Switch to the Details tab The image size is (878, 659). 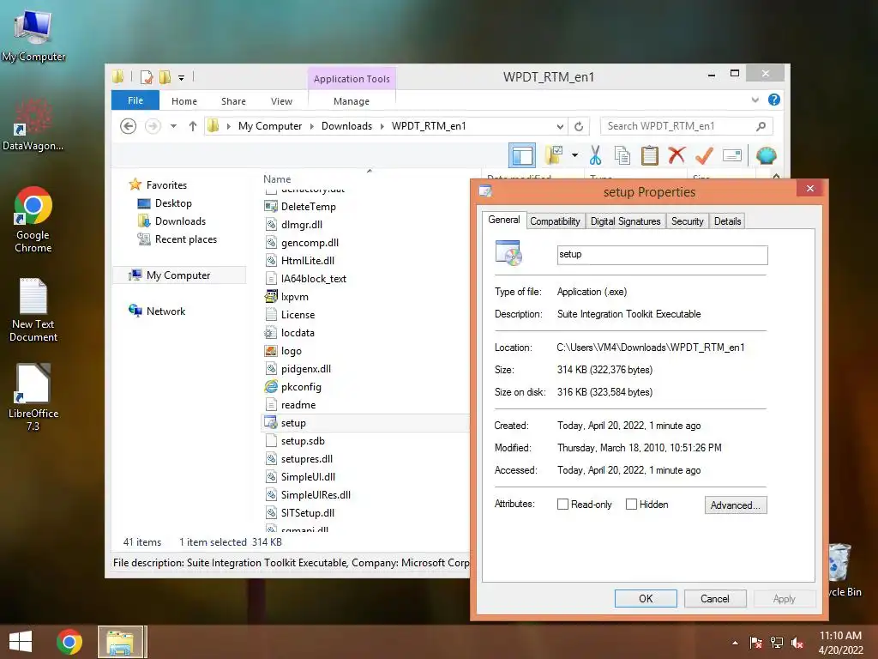[x=727, y=221]
